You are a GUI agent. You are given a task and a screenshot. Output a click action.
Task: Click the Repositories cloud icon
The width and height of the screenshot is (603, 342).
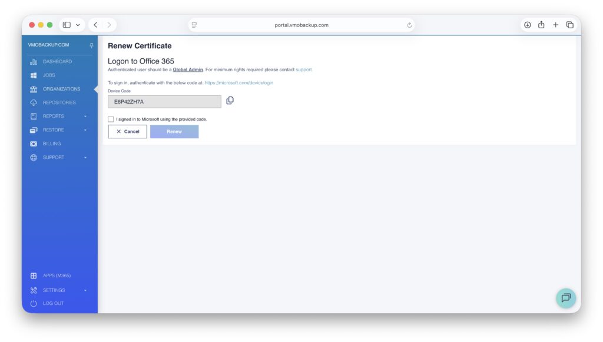pyautogui.click(x=34, y=103)
